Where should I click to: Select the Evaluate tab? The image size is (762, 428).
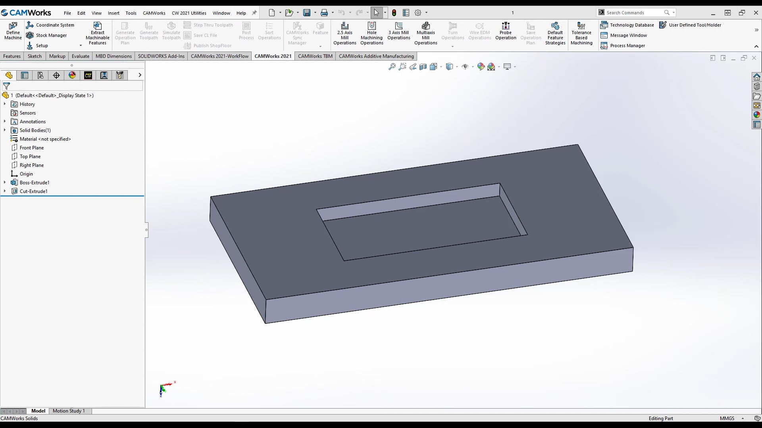80,56
